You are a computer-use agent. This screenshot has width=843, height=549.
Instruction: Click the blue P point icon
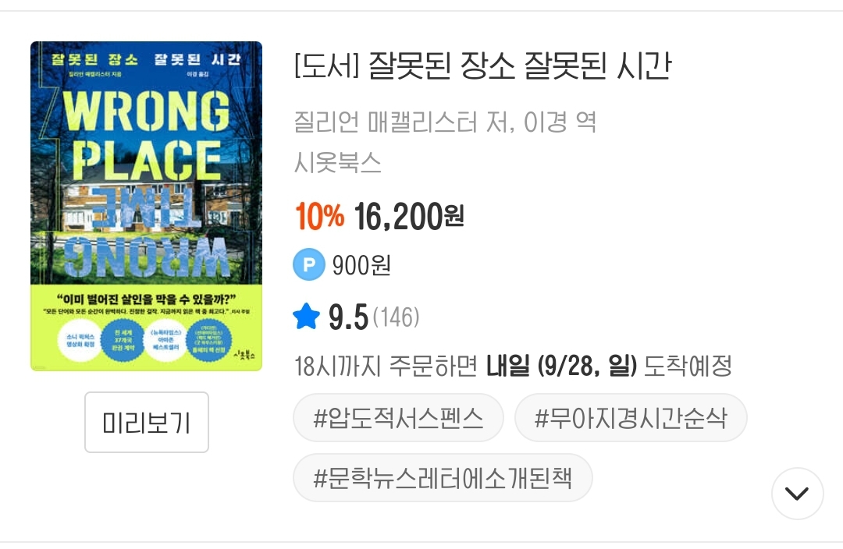pyautogui.click(x=308, y=266)
